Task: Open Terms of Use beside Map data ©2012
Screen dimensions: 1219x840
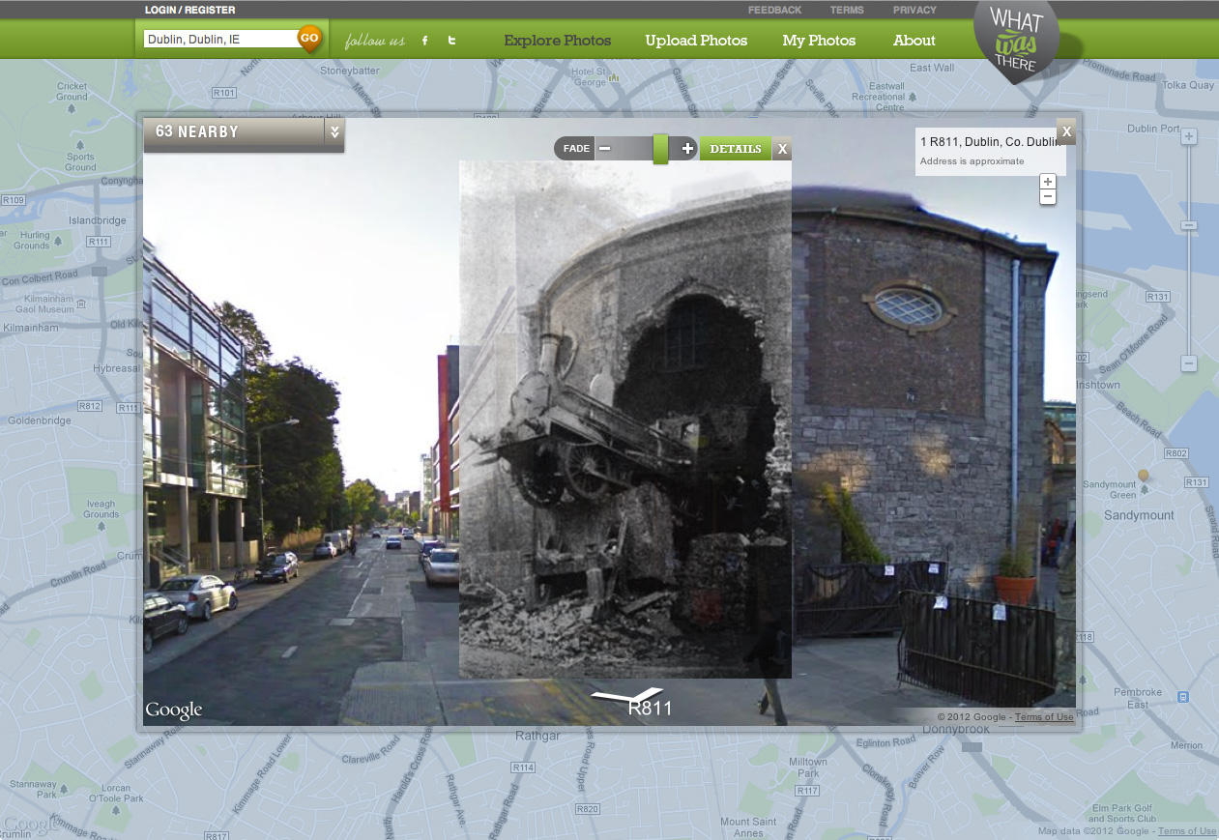Action: [x=1187, y=831]
